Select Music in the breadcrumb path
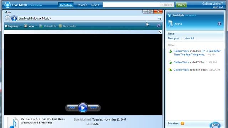Screen dimensions: 228x128 pyautogui.click(x=46, y=18)
